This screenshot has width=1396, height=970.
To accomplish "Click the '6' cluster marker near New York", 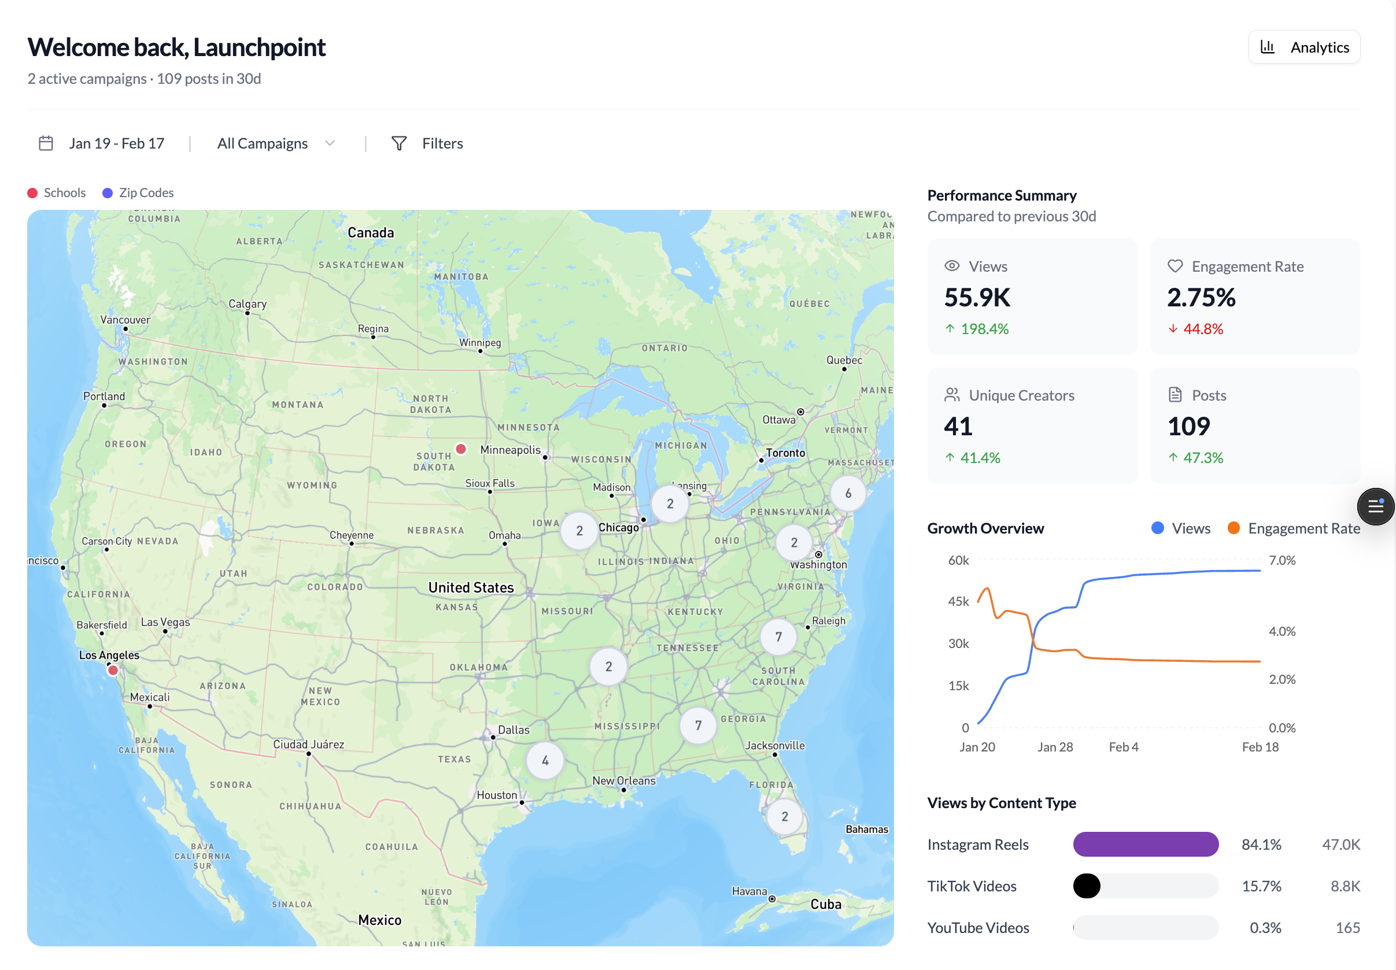I will pyautogui.click(x=848, y=494).
